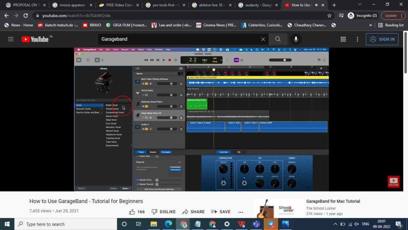
Task: Click the SHARE button
Action: point(193,212)
